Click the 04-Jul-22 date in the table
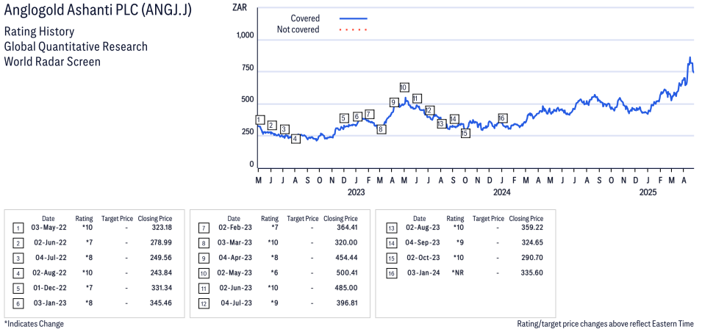The width and height of the screenshot is (702, 329). [50, 258]
